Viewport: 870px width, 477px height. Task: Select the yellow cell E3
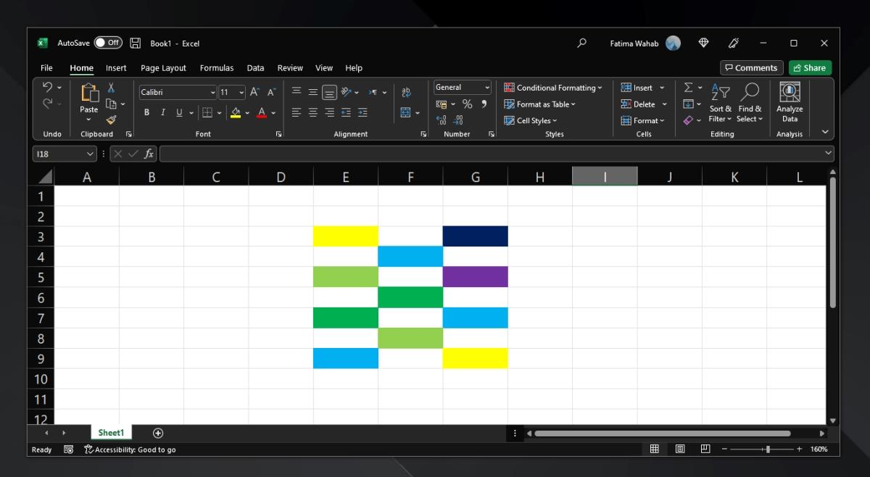[x=346, y=236]
